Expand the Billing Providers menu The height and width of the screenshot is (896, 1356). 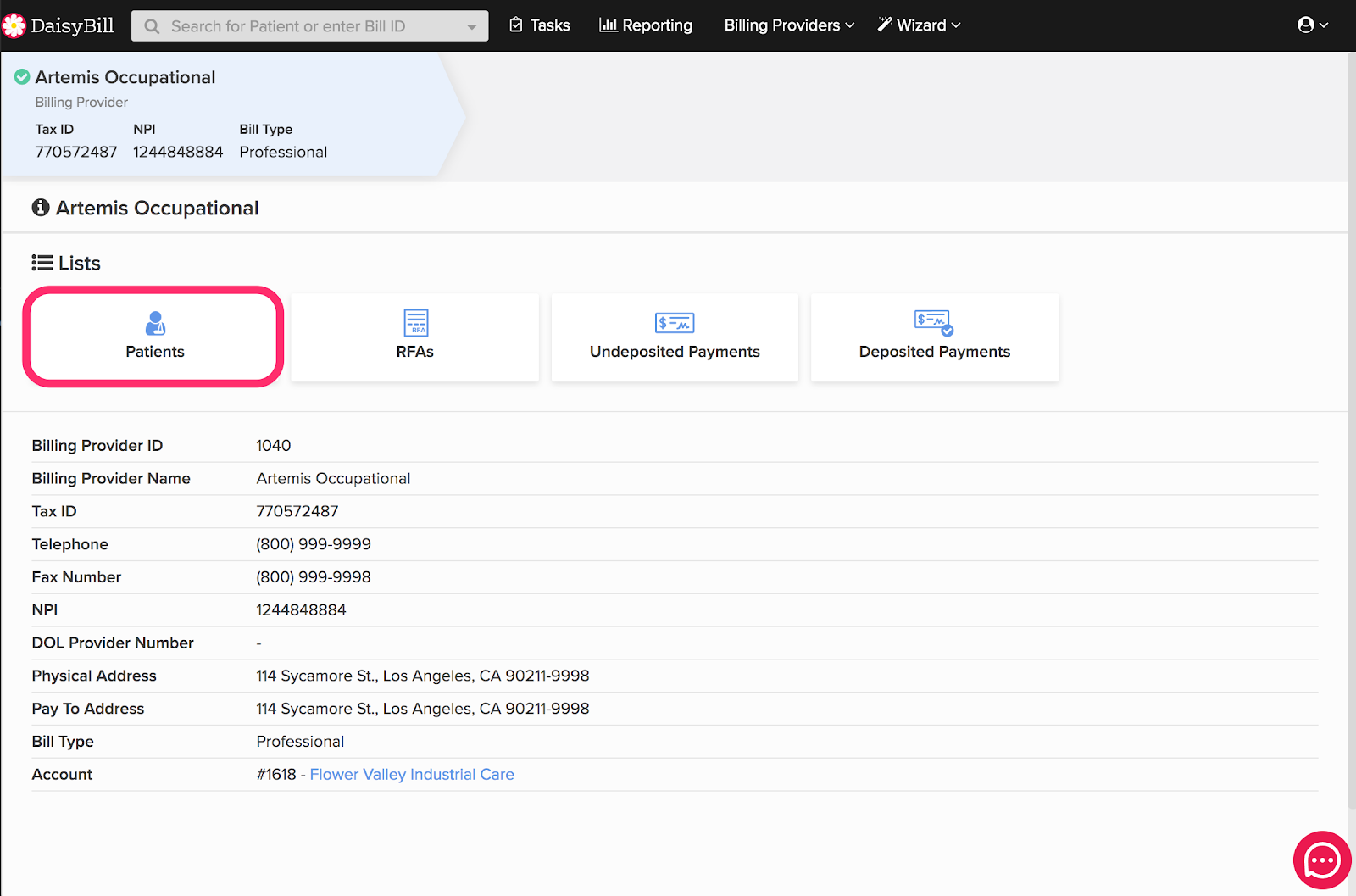point(789,25)
